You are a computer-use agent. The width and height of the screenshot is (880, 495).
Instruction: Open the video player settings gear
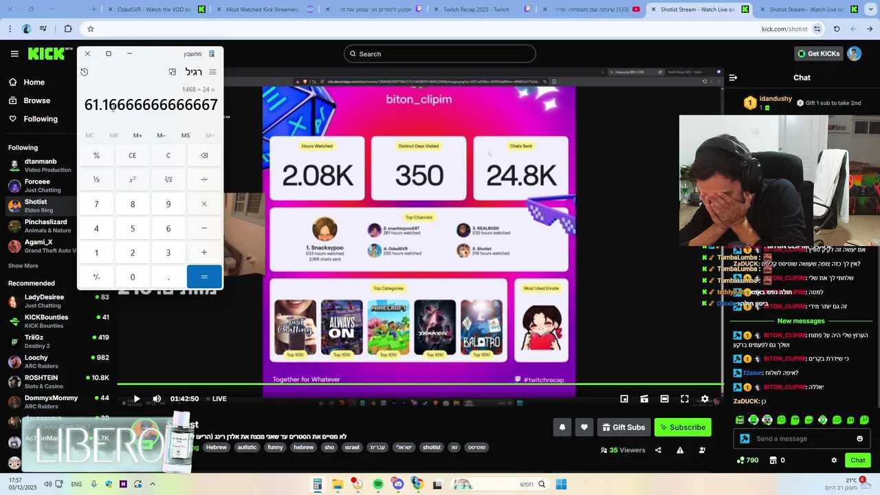click(705, 399)
